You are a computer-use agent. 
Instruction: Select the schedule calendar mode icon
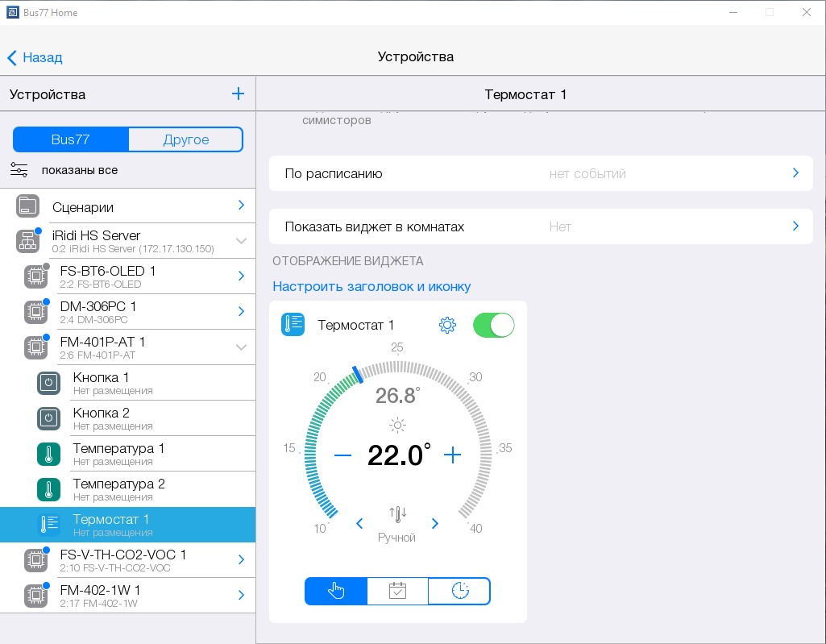coord(397,591)
